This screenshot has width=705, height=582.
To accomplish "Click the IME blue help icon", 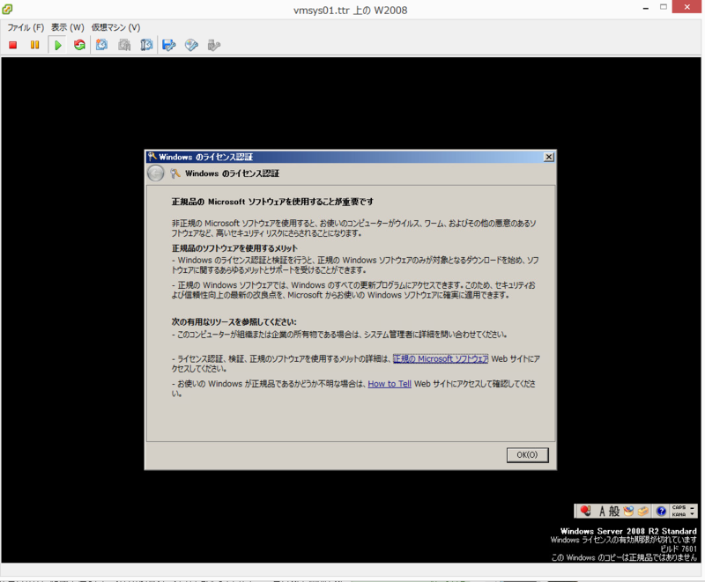I will [x=661, y=511].
